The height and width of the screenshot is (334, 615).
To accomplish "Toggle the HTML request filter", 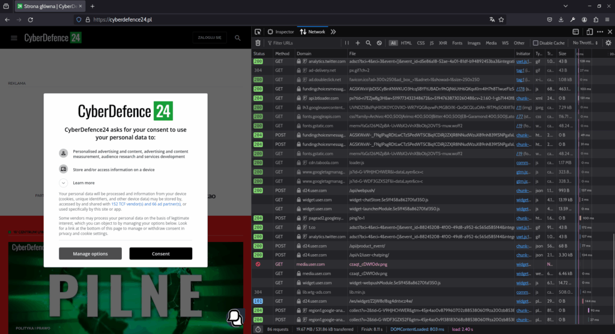I will tap(406, 43).
